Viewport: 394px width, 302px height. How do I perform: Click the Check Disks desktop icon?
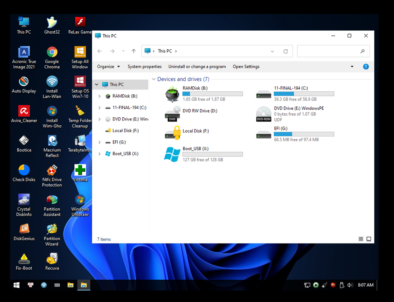[x=24, y=173]
